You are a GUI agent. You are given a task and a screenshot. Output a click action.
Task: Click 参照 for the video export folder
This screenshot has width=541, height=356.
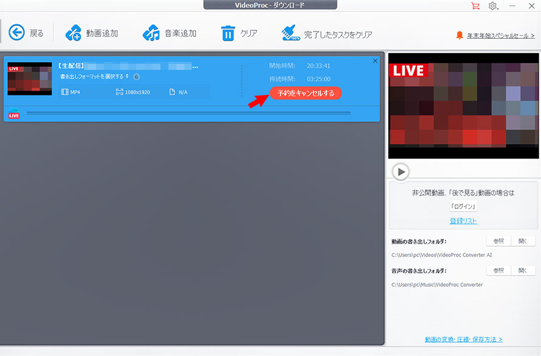pos(498,241)
